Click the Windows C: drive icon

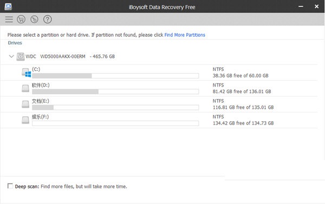[x=27, y=73]
